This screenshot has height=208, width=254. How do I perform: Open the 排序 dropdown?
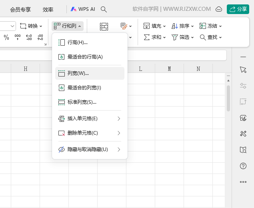click(182, 26)
